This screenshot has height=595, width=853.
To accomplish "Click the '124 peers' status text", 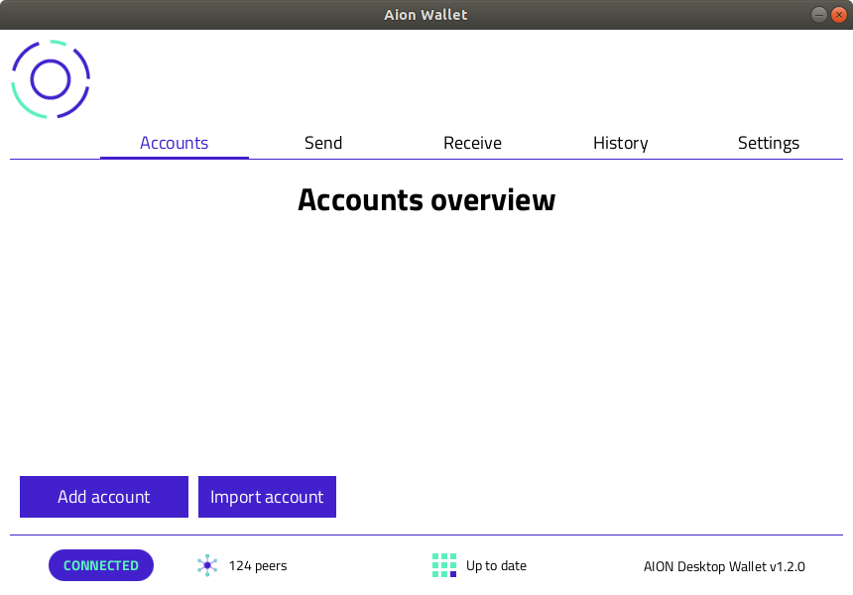I will click(x=258, y=565).
